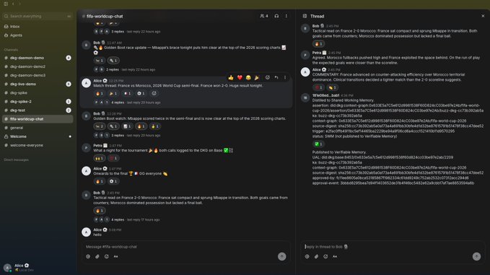
Task: Toggle fire reaction on Alice's Onwards to the final message
Action: click(x=100, y=182)
